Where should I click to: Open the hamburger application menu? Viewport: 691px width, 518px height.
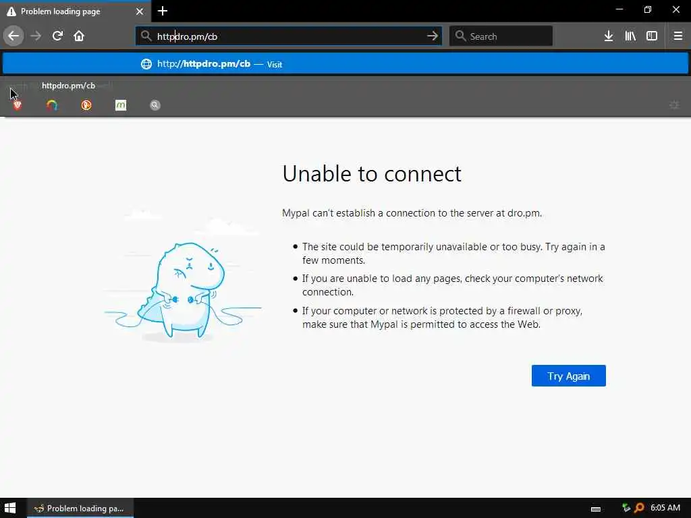(x=678, y=36)
